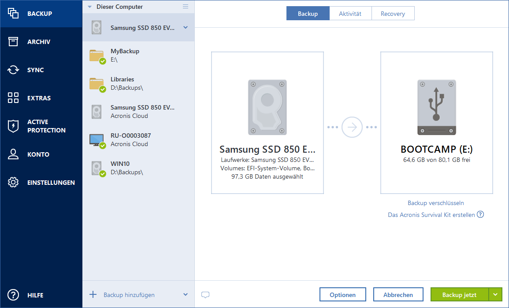Click the Backup verschlüsseln link
509x308 pixels.
coord(436,203)
